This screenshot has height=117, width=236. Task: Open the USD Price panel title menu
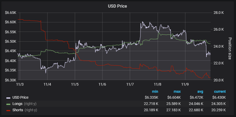(117, 6)
